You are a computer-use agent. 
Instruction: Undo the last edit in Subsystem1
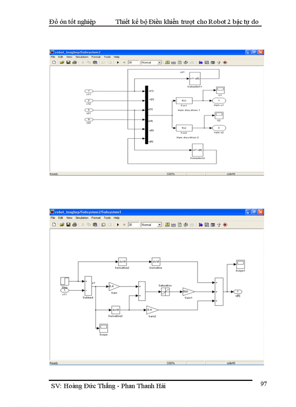(x=103, y=224)
